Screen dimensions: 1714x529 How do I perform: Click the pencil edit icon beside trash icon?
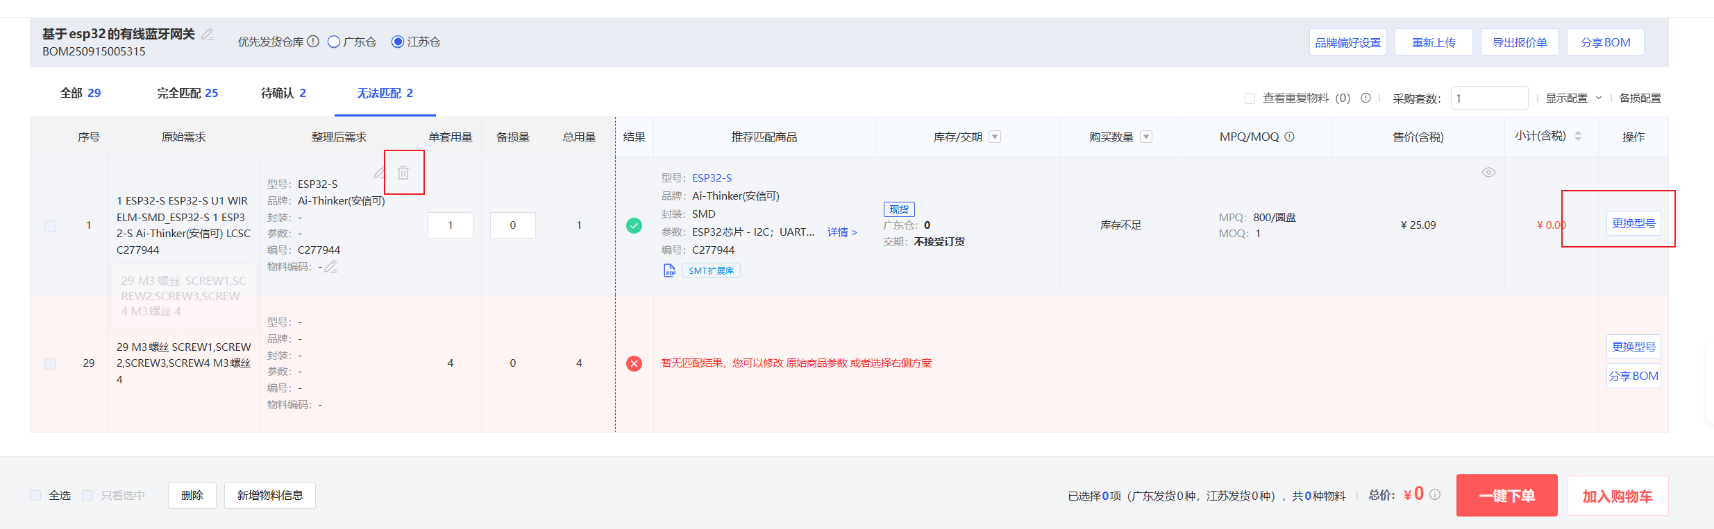pos(380,173)
